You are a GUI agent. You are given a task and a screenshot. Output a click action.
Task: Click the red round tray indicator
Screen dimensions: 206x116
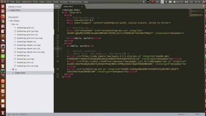pyautogui.click(x=153, y=2)
